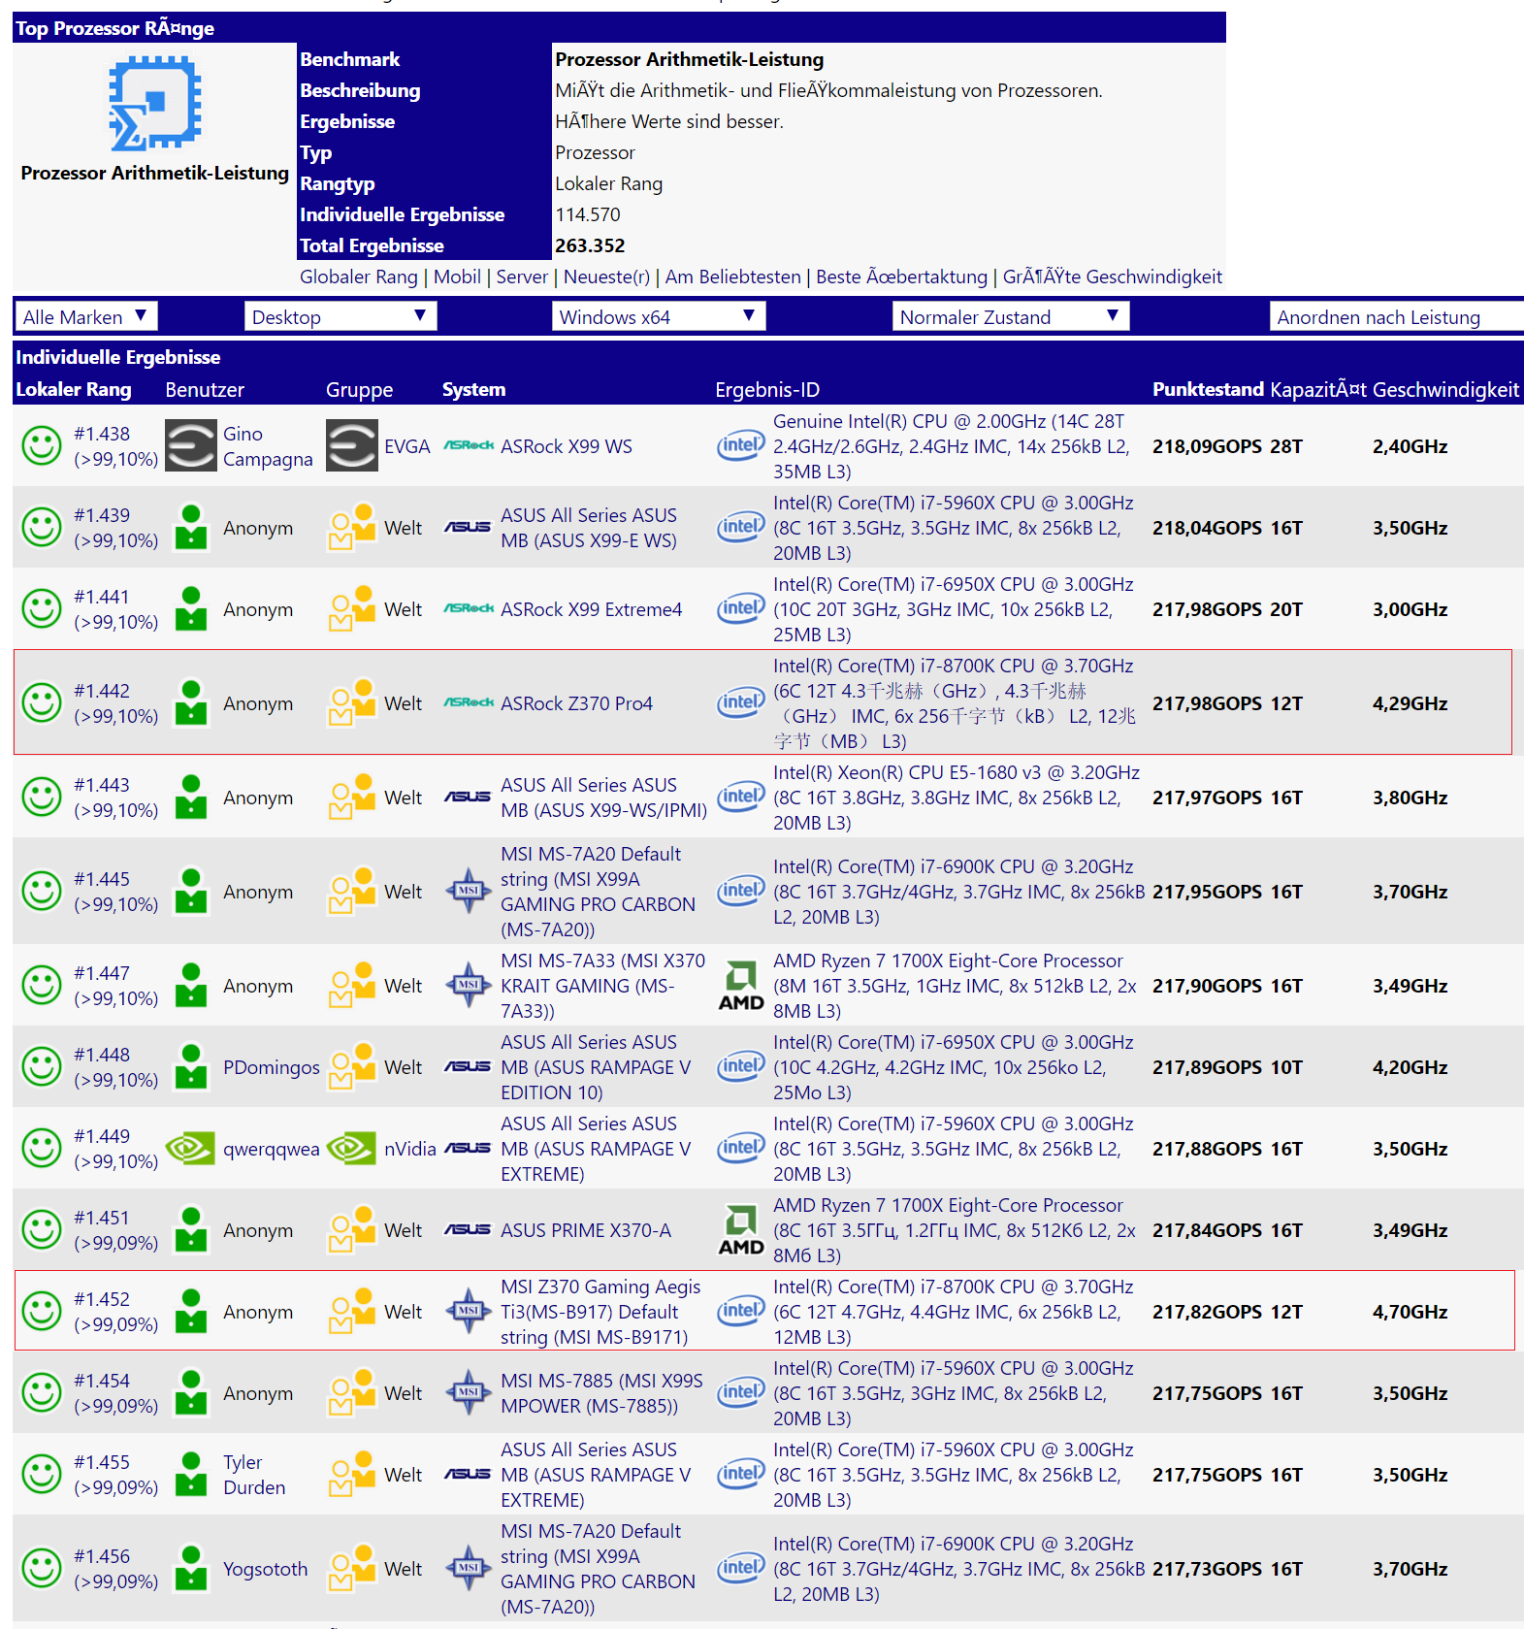Click ASRock logo beside ASRock X99 Extreme4
Image resolution: width=1524 pixels, height=1629 pixels.
[469, 609]
